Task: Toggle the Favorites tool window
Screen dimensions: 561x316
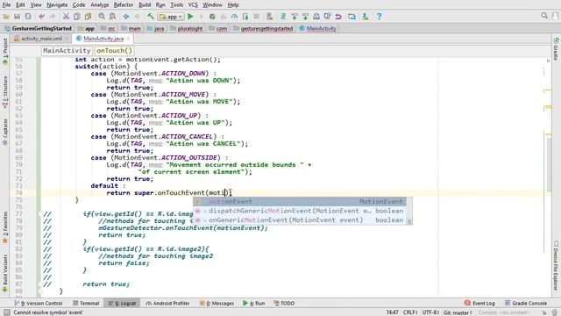Action: (x=5, y=228)
